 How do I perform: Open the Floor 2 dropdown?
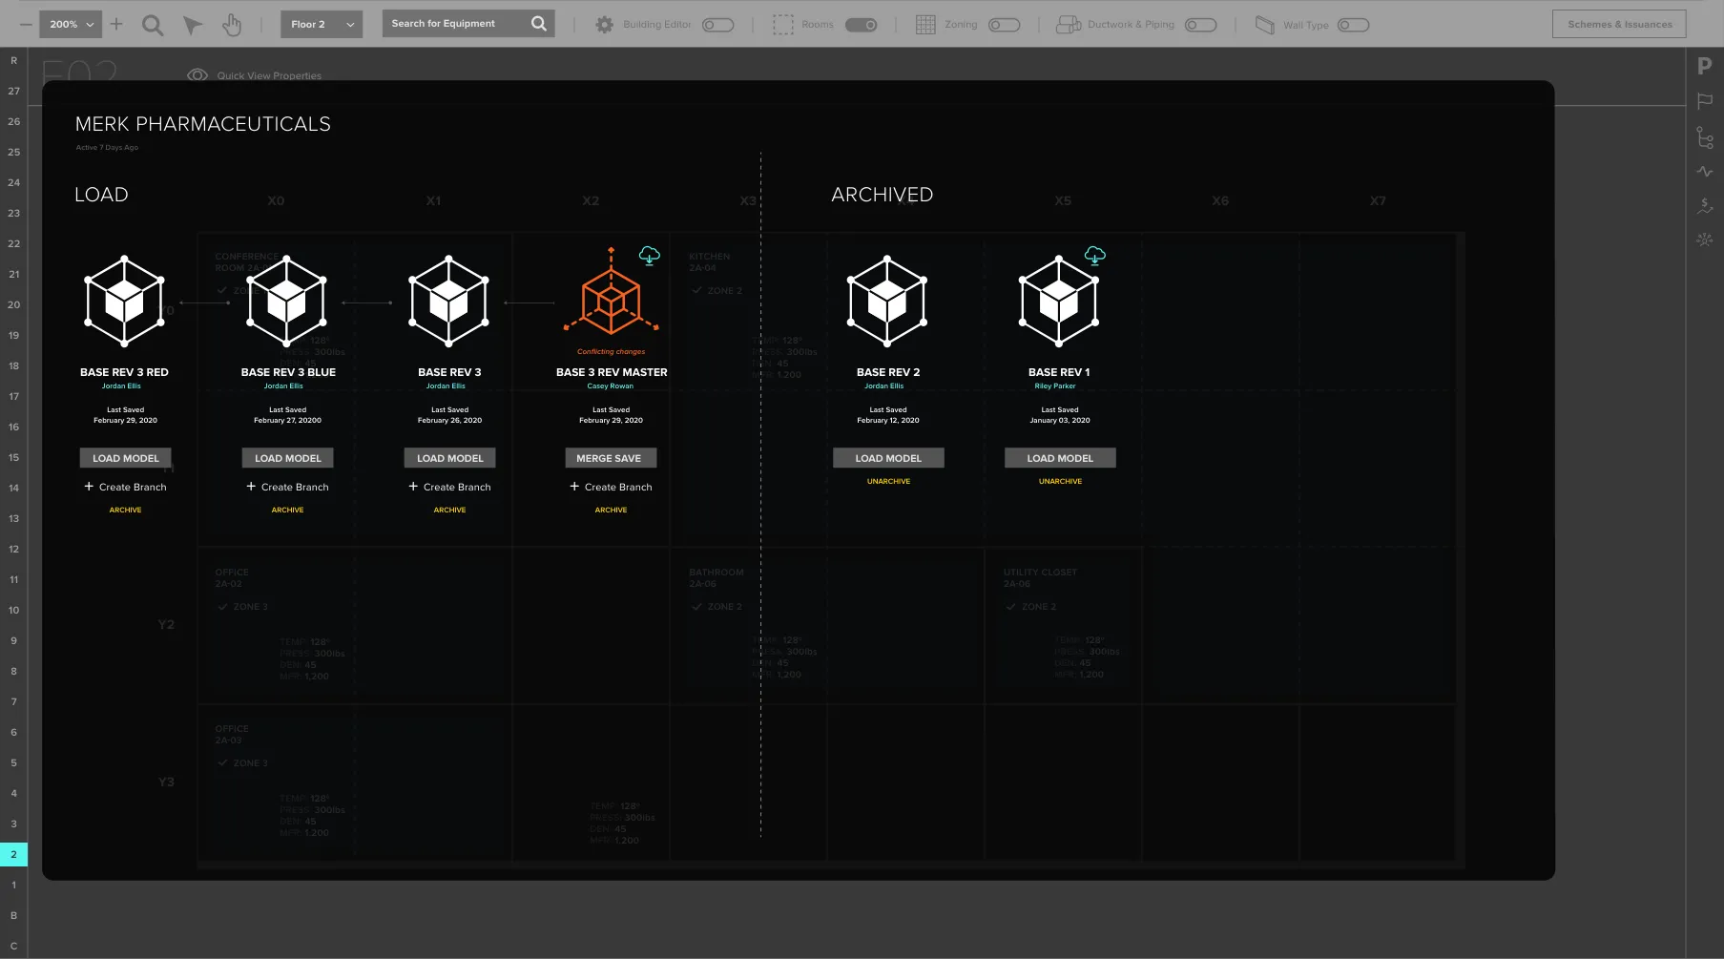pos(322,24)
